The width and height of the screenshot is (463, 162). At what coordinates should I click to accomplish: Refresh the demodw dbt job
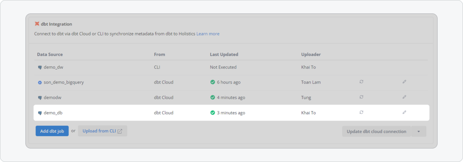pyautogui.click(x=361, y=97)
